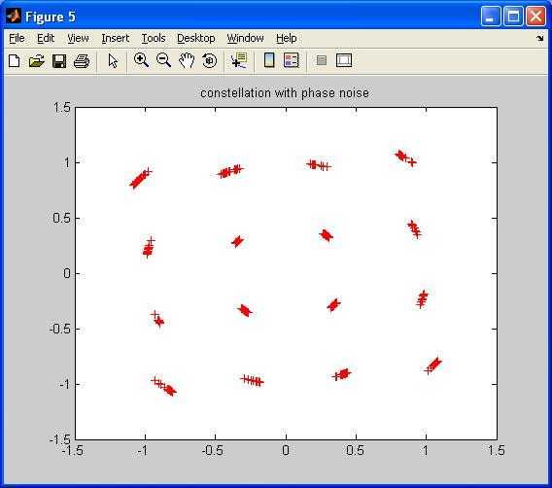552x488 pixels.
Task: Select the Edit Plot arrow tool
Action: point(113,61)
